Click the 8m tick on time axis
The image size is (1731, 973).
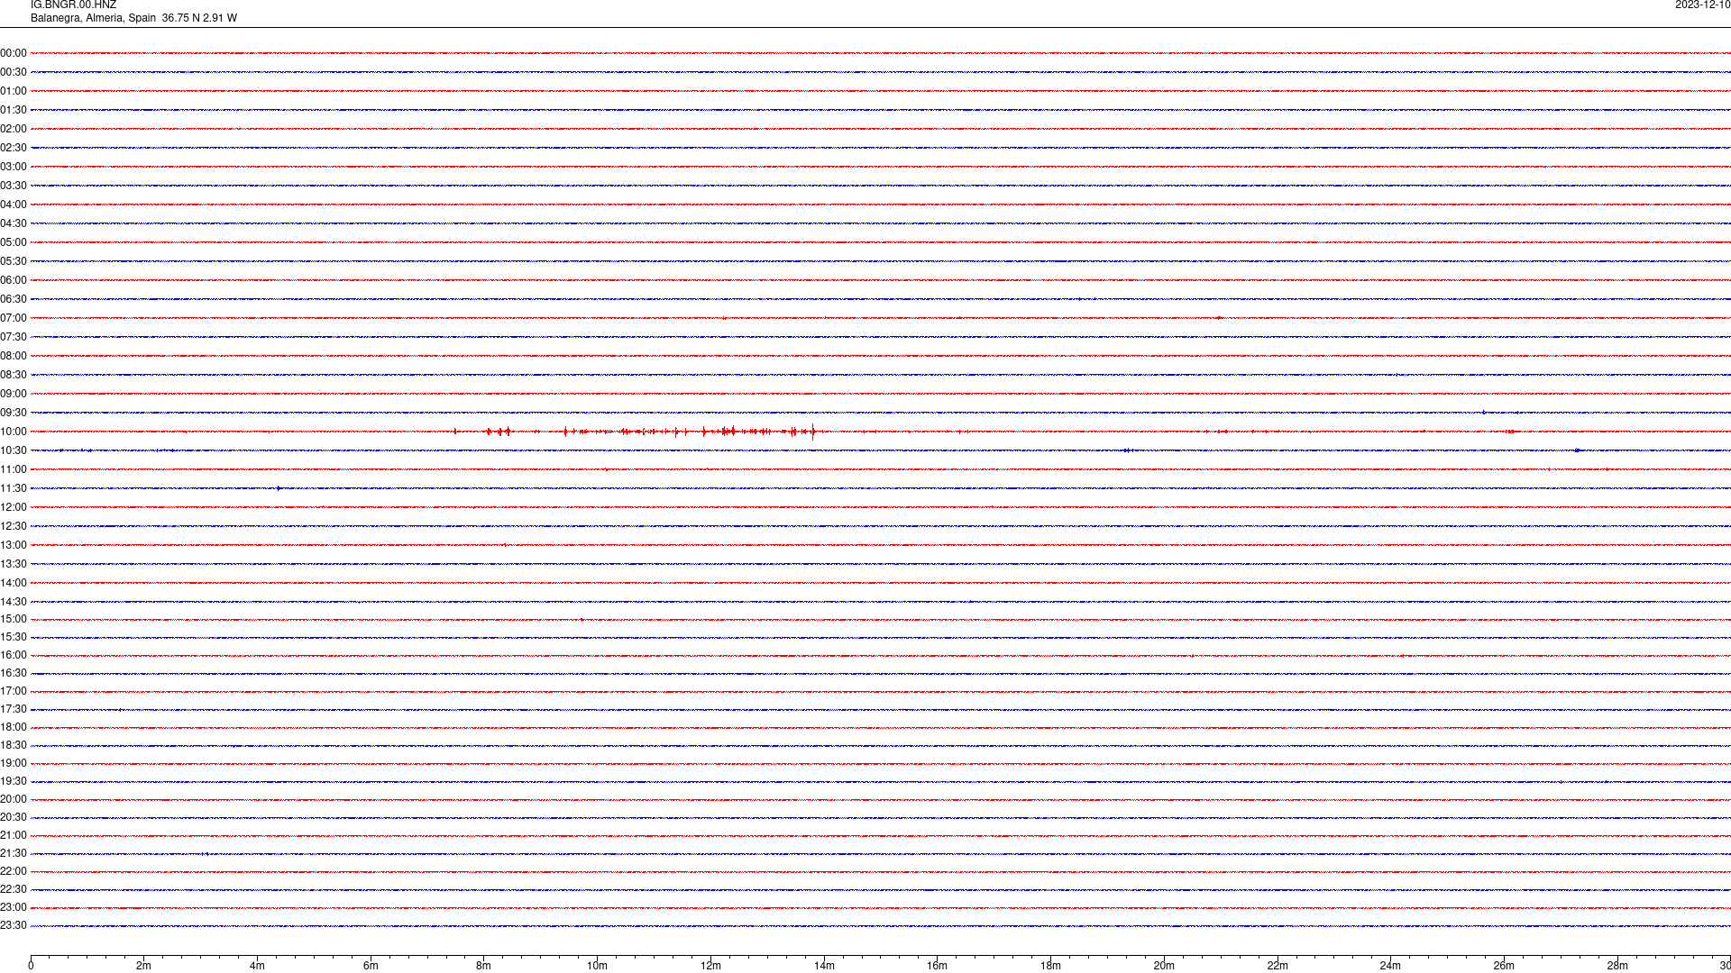[484, 966]
